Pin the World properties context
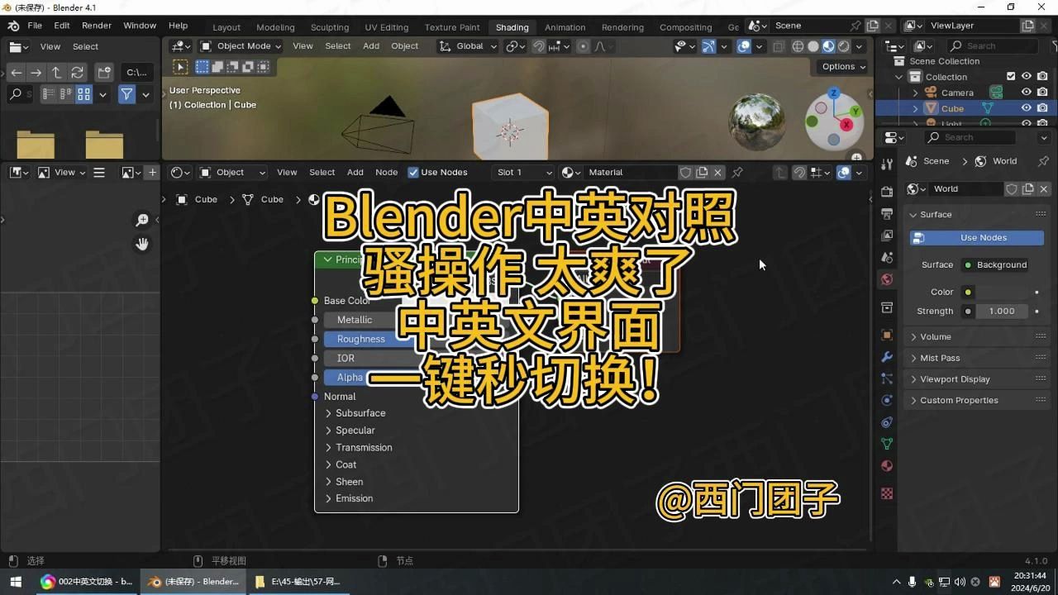Image resolution: width=1058 pixels, height=595 pixels. (1043, 161)
